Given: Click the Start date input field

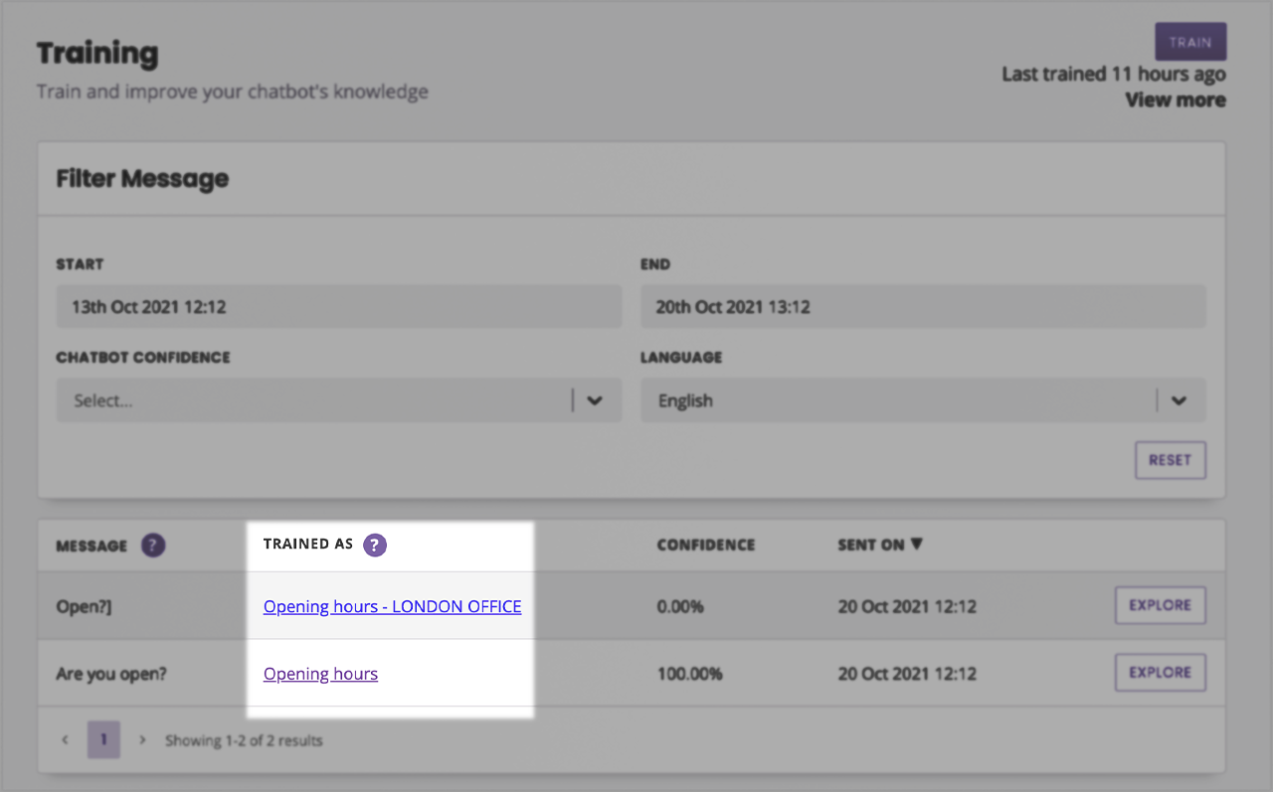Looking at the screenshot, I should 338,307.
